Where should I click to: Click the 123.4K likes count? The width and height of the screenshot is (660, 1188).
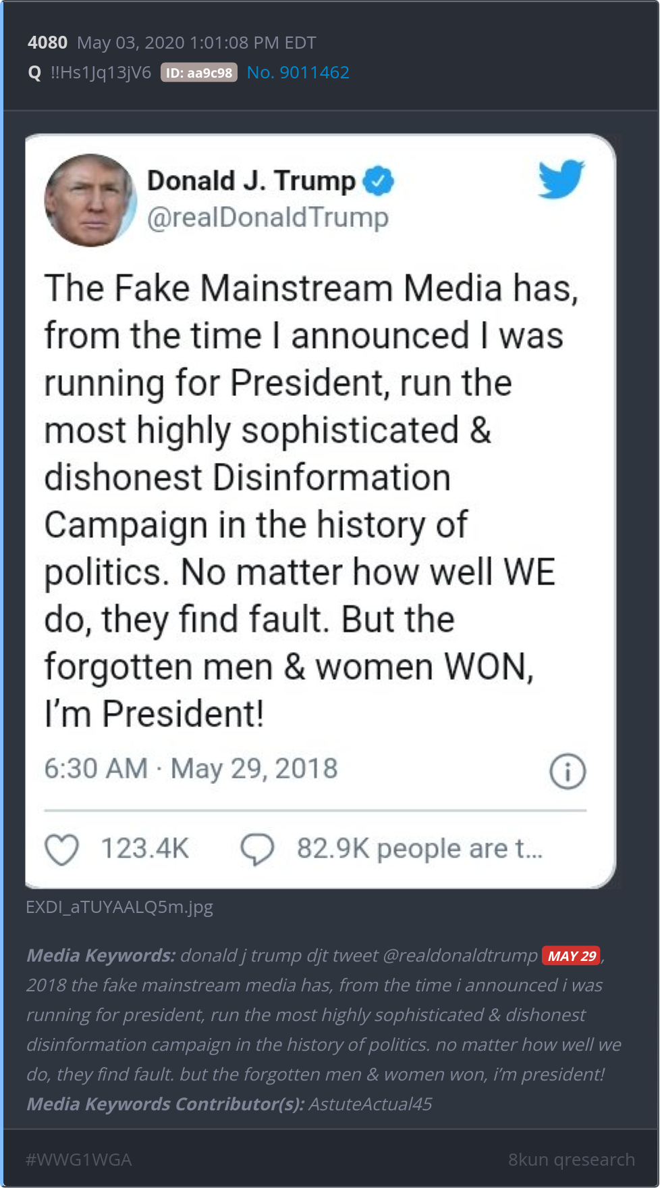click(144, 849)
